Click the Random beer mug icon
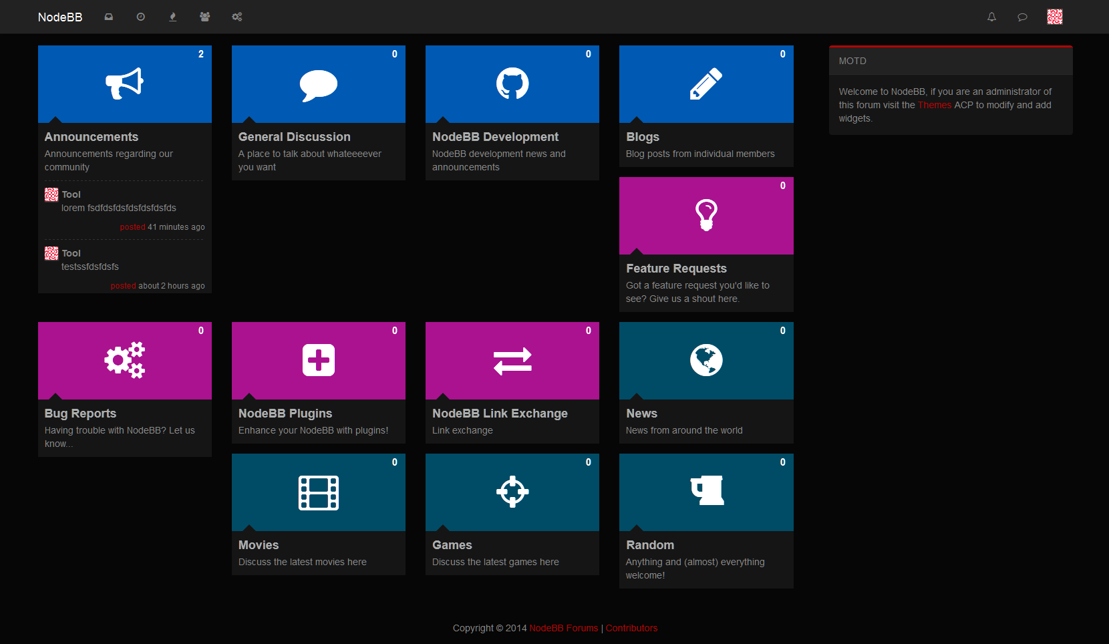The image size is (1109, 644). click(x=707, y=490)
